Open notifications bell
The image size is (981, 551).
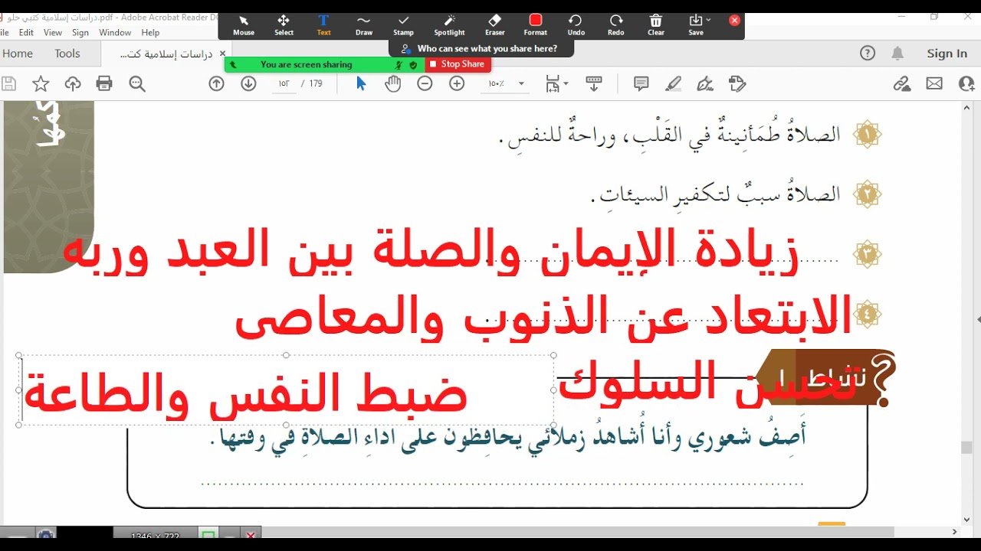(x=897, y=53)
